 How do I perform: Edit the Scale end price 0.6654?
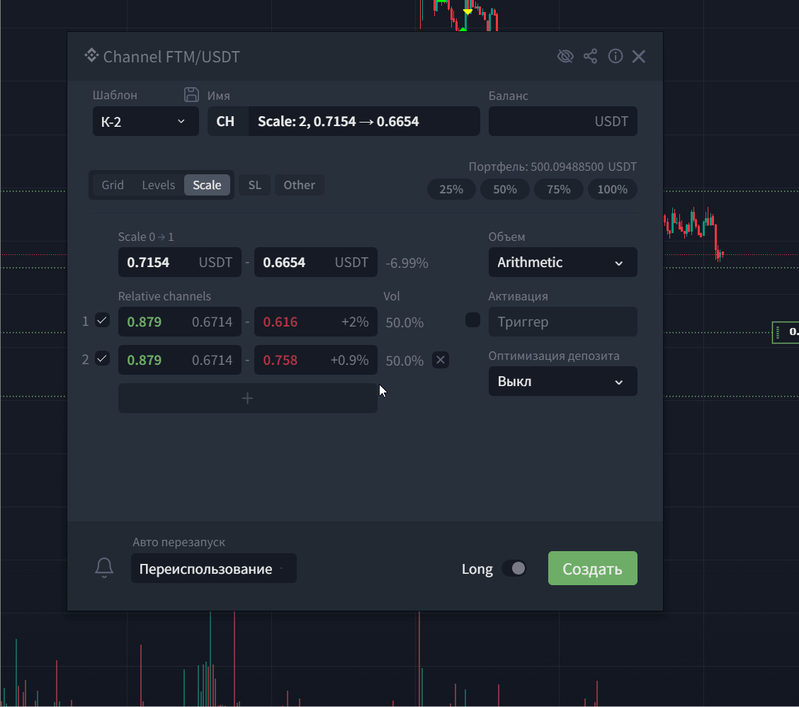click(x=316, y=263)
